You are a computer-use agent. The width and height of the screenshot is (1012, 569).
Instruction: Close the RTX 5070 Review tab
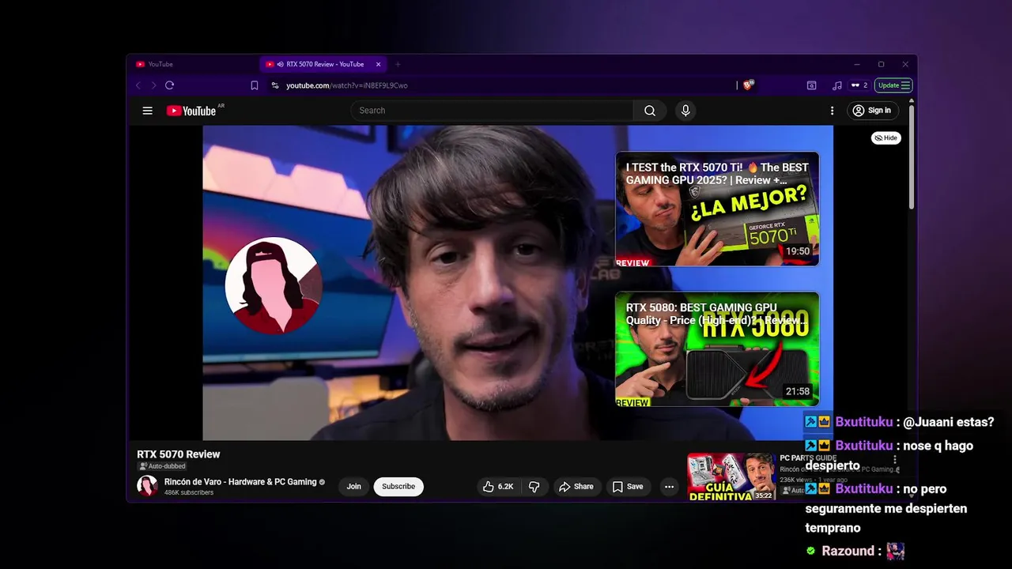coord(378,64)
